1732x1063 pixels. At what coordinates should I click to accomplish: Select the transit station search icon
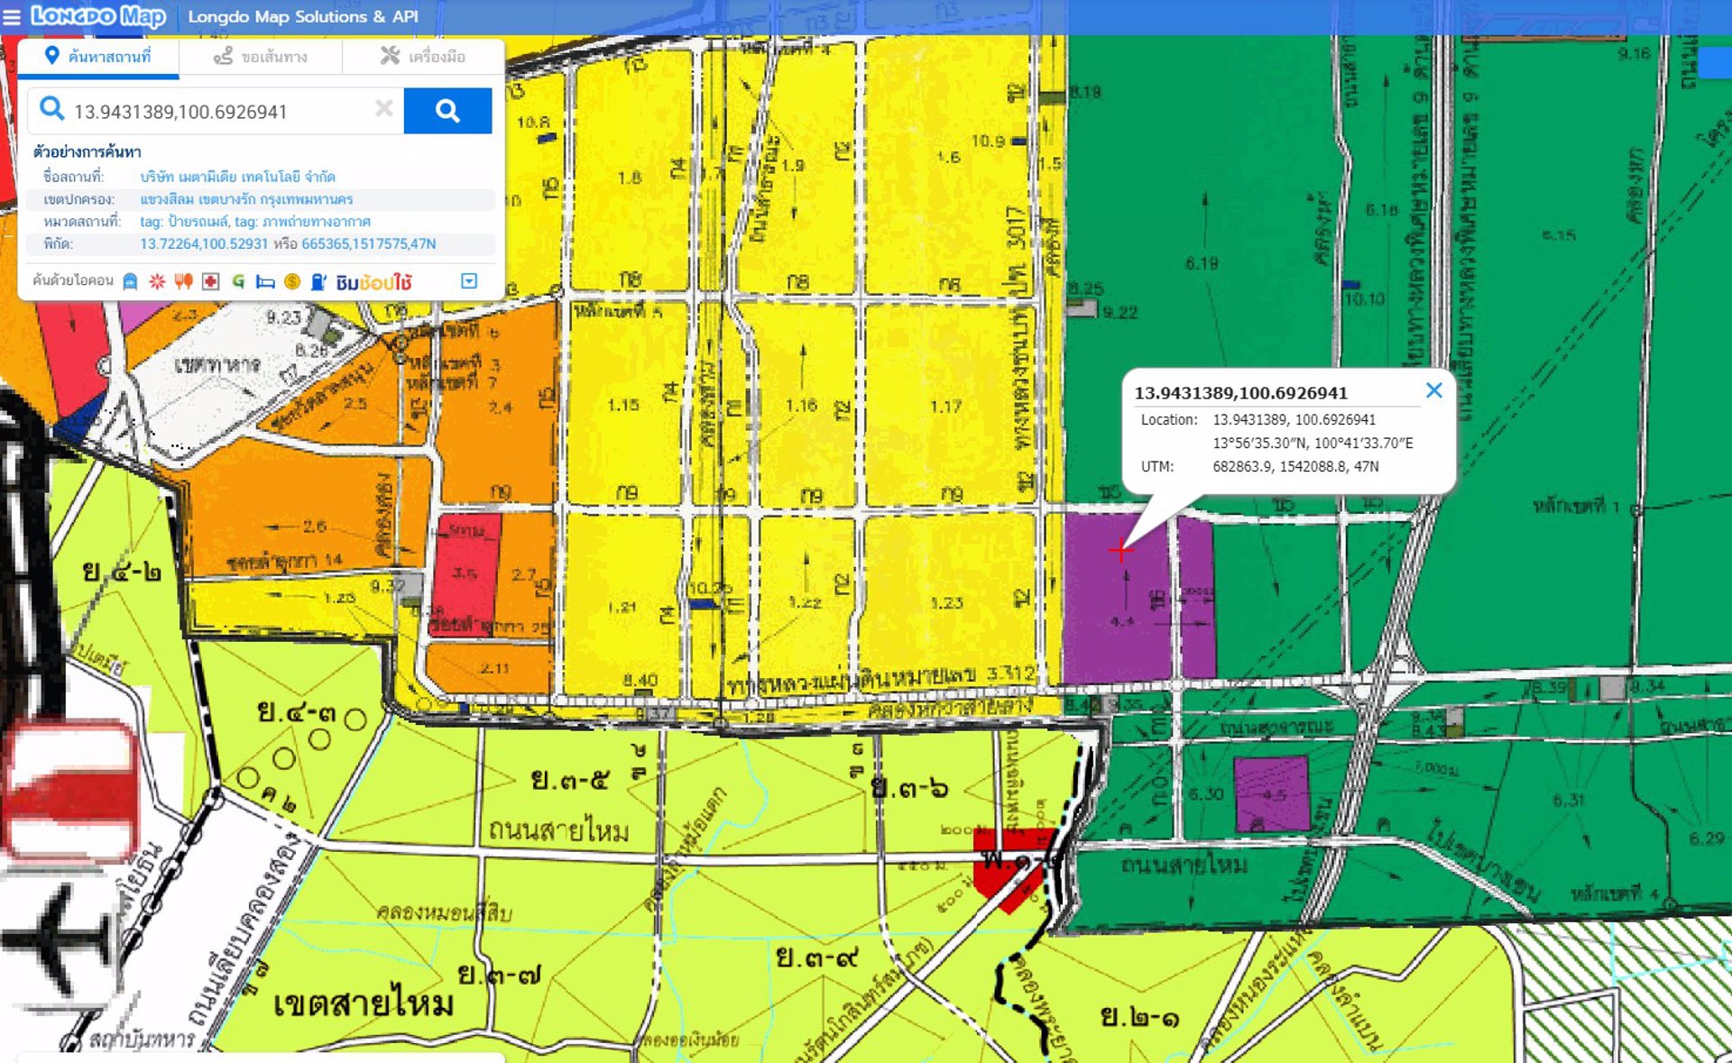(130, 281)
